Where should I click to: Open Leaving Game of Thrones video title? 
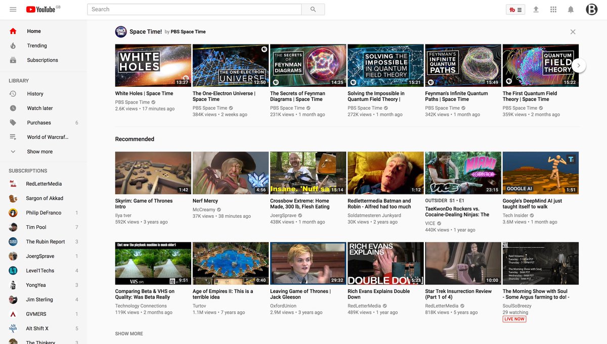(300, 294)
